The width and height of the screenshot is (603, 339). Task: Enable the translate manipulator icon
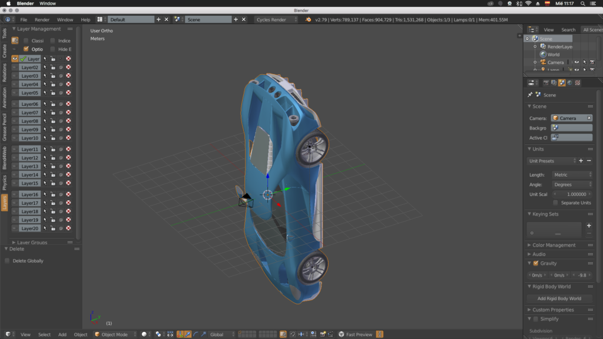click(x=187, y=334)
